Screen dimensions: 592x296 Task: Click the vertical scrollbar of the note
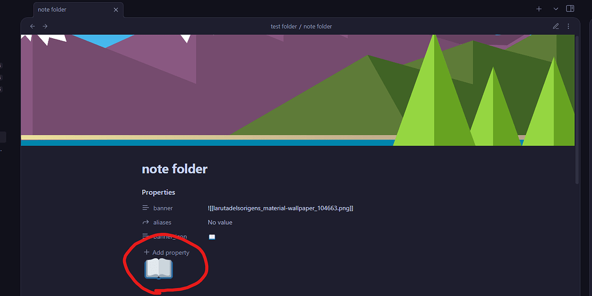pyautogui.click(x=577, y=109)
